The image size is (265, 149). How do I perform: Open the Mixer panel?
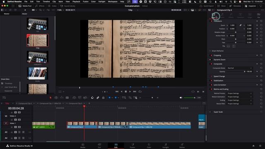click(222, 6)
